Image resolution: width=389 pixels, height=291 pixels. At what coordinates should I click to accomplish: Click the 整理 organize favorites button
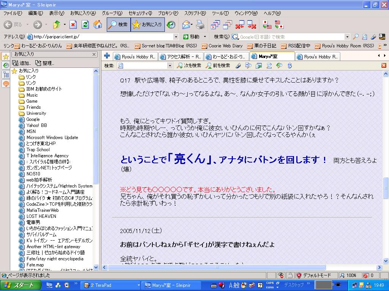click(x=44, y=63)
